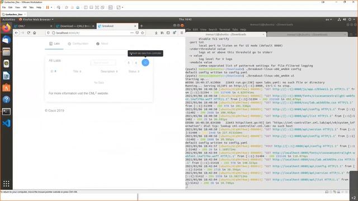The image size is (358, 201).
Task: Go back in Firefox
Action: pos(16,33)
